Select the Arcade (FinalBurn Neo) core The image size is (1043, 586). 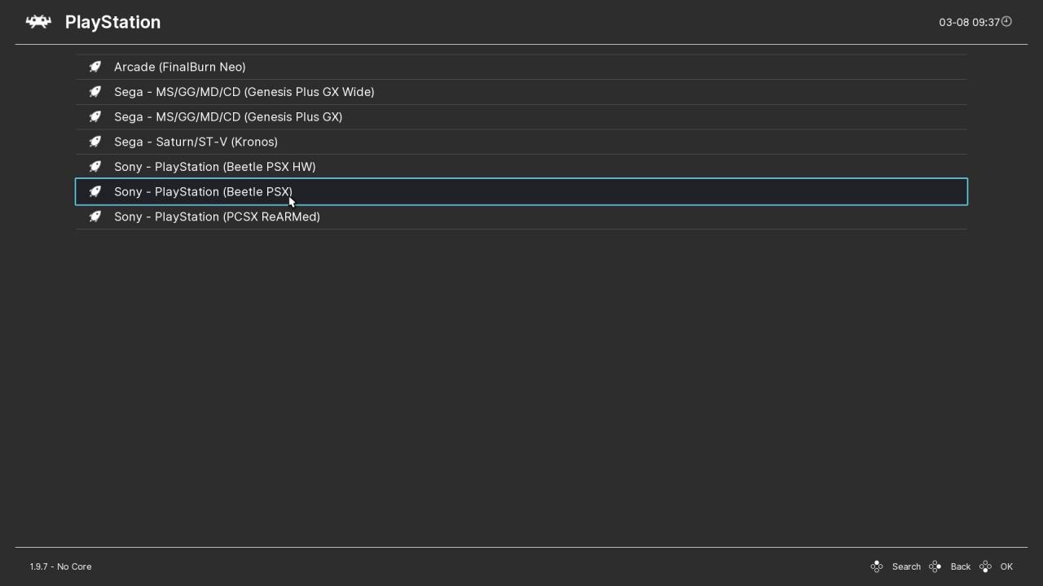coord(521,67)
